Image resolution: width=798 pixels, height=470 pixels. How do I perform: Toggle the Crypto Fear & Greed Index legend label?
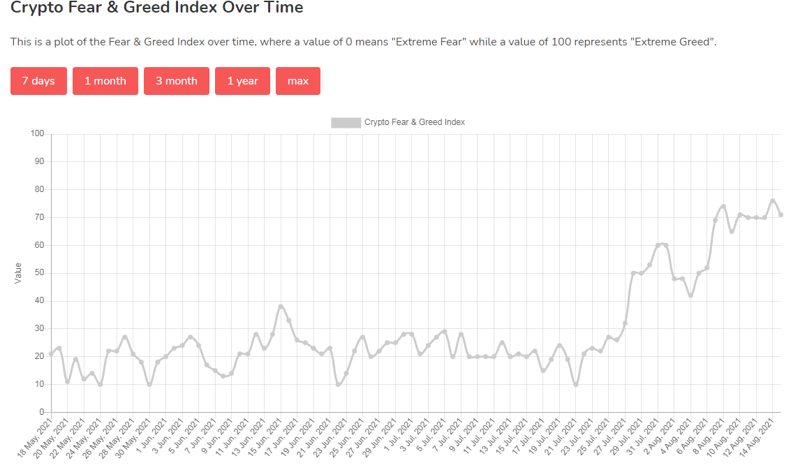point(414,122)
